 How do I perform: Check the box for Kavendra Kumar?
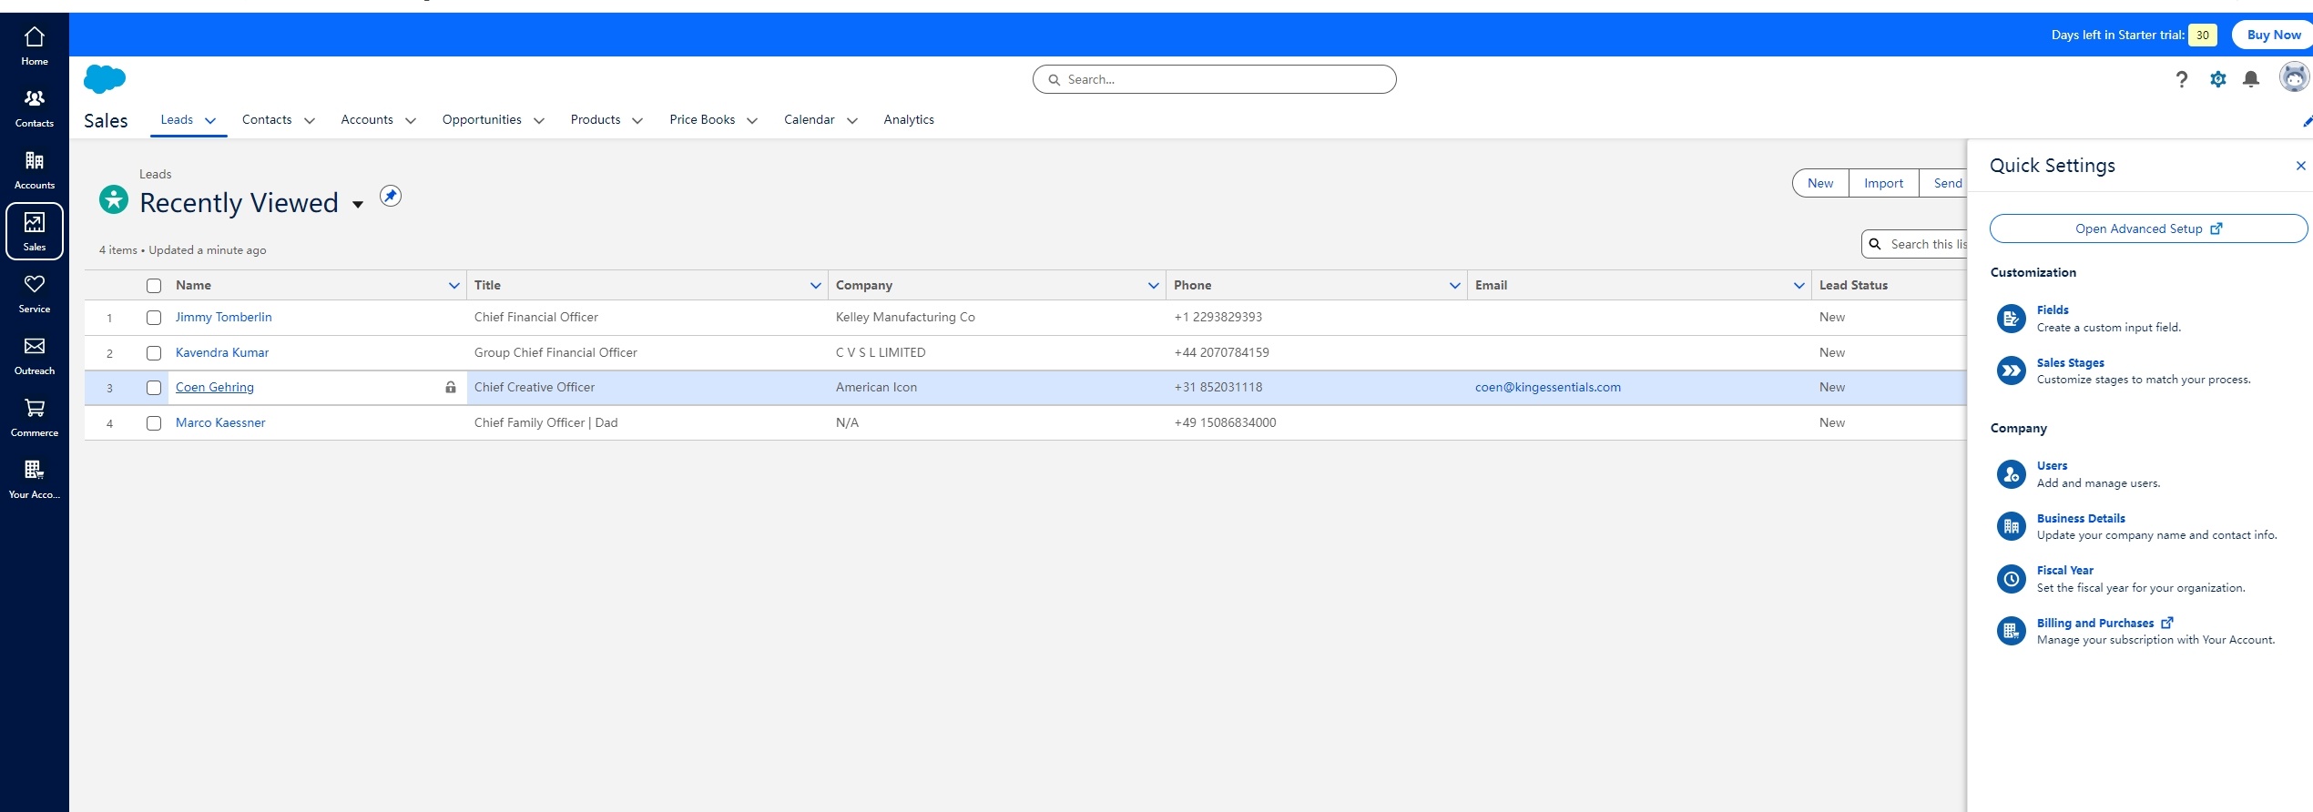154,353
